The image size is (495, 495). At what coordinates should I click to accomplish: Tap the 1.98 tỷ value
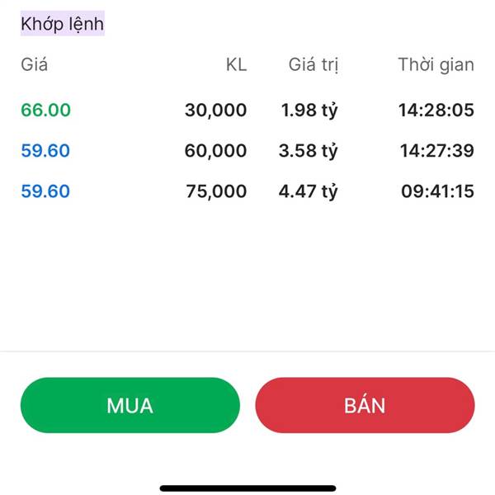pos(309,110)
